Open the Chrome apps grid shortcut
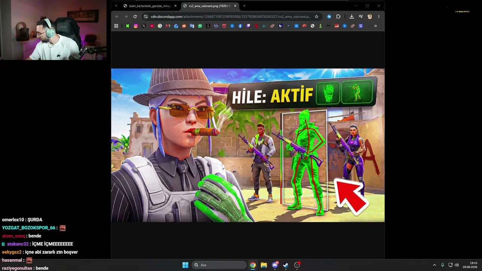 [116, 26]
